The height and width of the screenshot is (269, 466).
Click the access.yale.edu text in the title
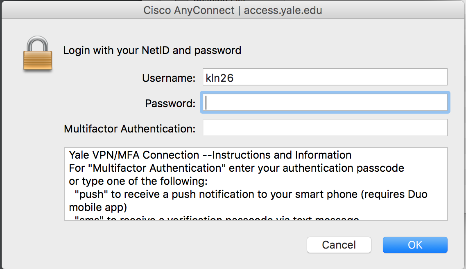pos(283,10)
